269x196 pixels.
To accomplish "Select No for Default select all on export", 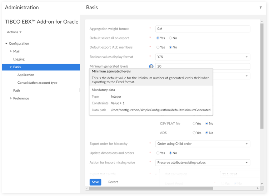I will [x=171, y=38].
